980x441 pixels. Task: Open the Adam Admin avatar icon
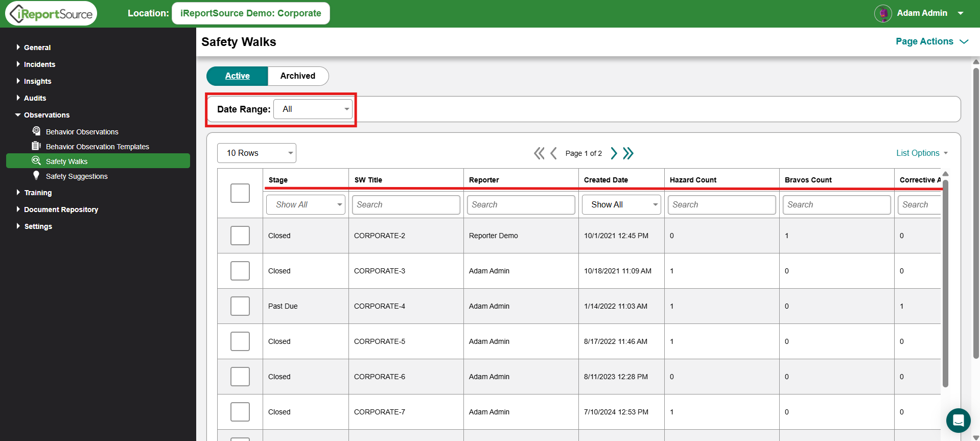[x=883, y=13]
